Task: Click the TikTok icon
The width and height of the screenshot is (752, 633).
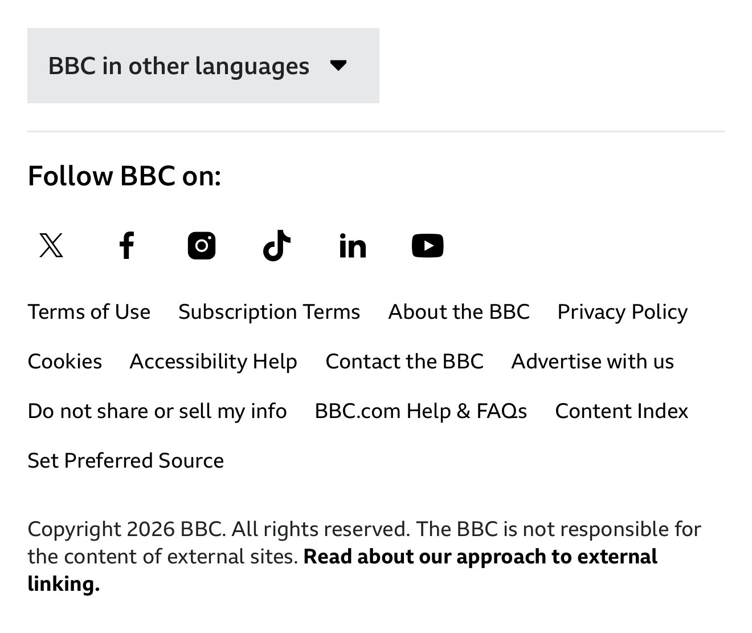Action: pyautogui.click(x=277, y=246)
